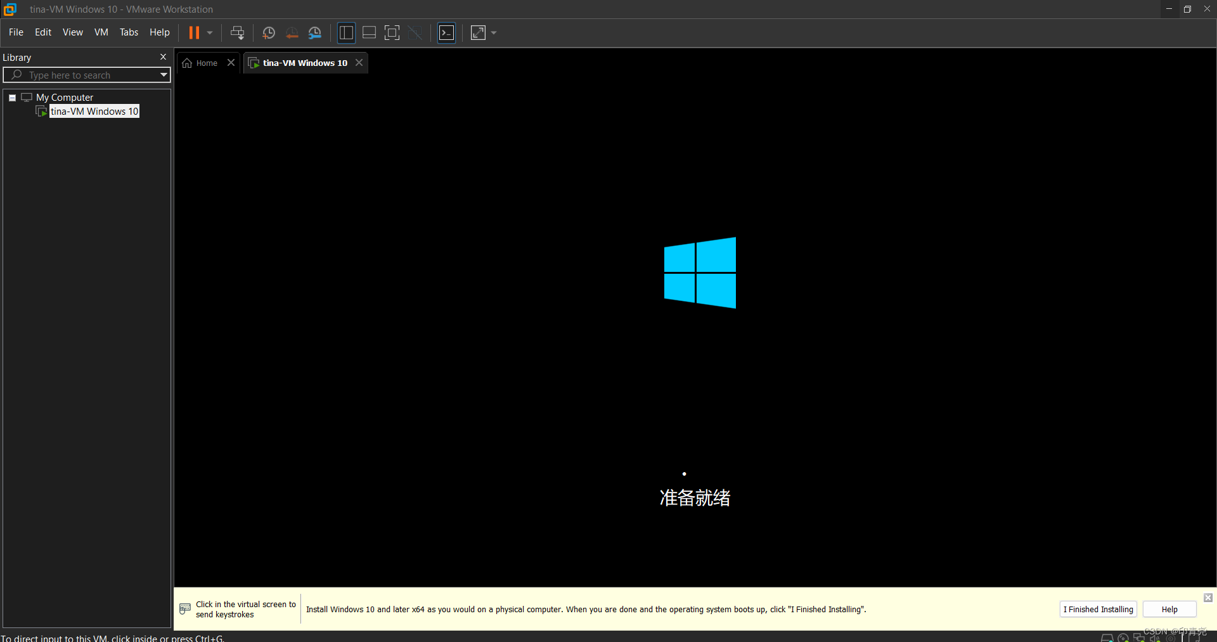Click the search magnifier icon in Library
Viewport: 1217px width, 642px height.
17,75
